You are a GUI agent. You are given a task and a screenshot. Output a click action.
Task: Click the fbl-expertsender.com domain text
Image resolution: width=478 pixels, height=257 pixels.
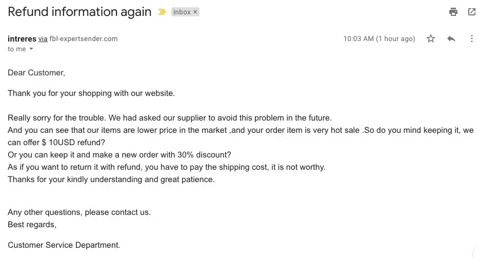[x=84, y=38]
